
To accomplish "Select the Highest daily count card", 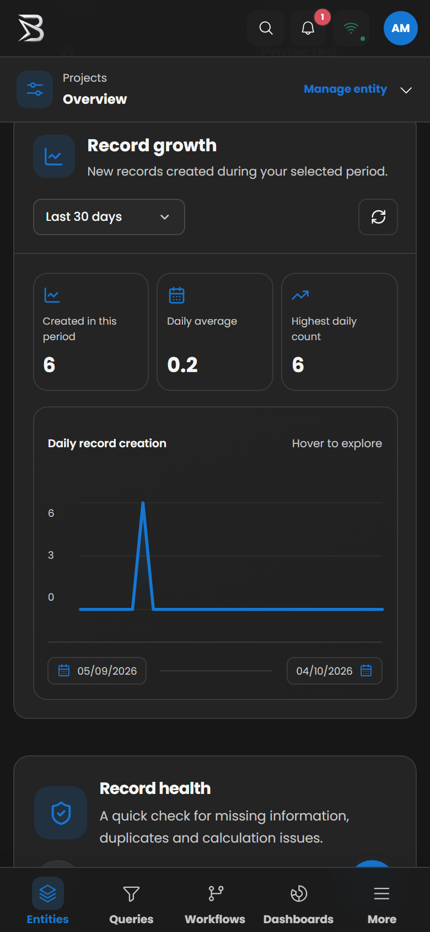I will point(340,332).
